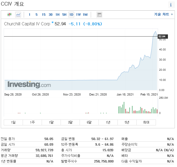The height and width of the screenshot is (167, 177).
Task: Select the area line chart icon
Action: [x=18, y=15]
